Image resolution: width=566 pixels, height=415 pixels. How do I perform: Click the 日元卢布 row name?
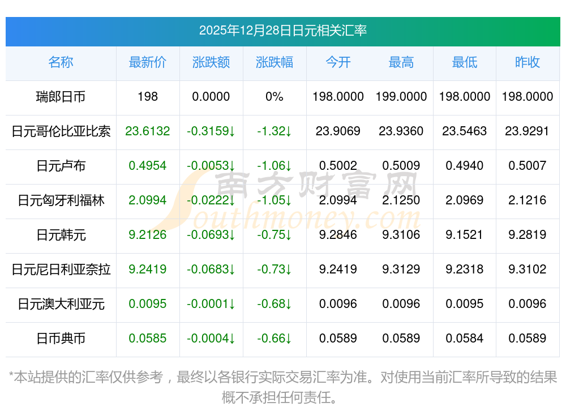(61, 166)
